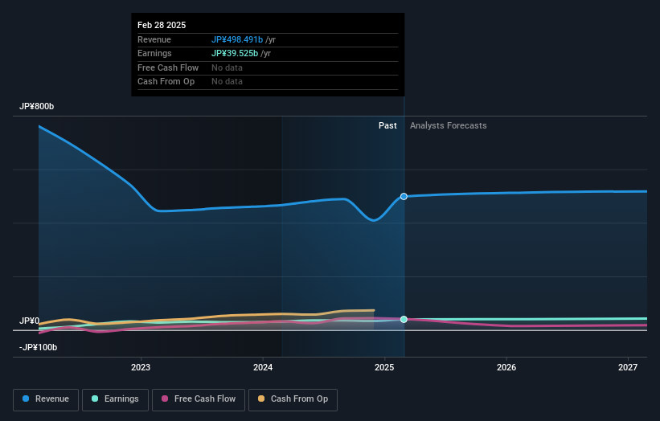660x421 pixels.
Task: Toggle the Earnings legend series
Action: pos(115,399)
